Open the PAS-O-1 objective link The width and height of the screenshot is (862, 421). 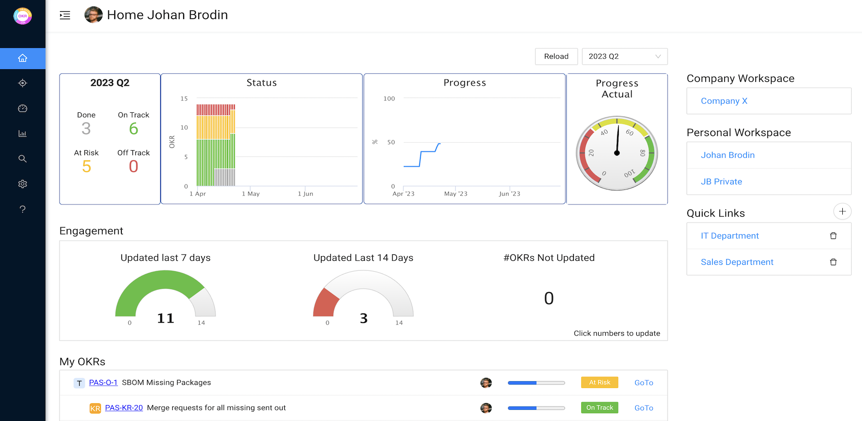pos(103,383)
